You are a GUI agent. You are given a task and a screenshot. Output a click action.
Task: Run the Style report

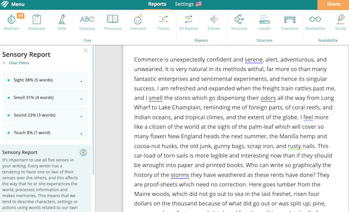click(62, 22)
